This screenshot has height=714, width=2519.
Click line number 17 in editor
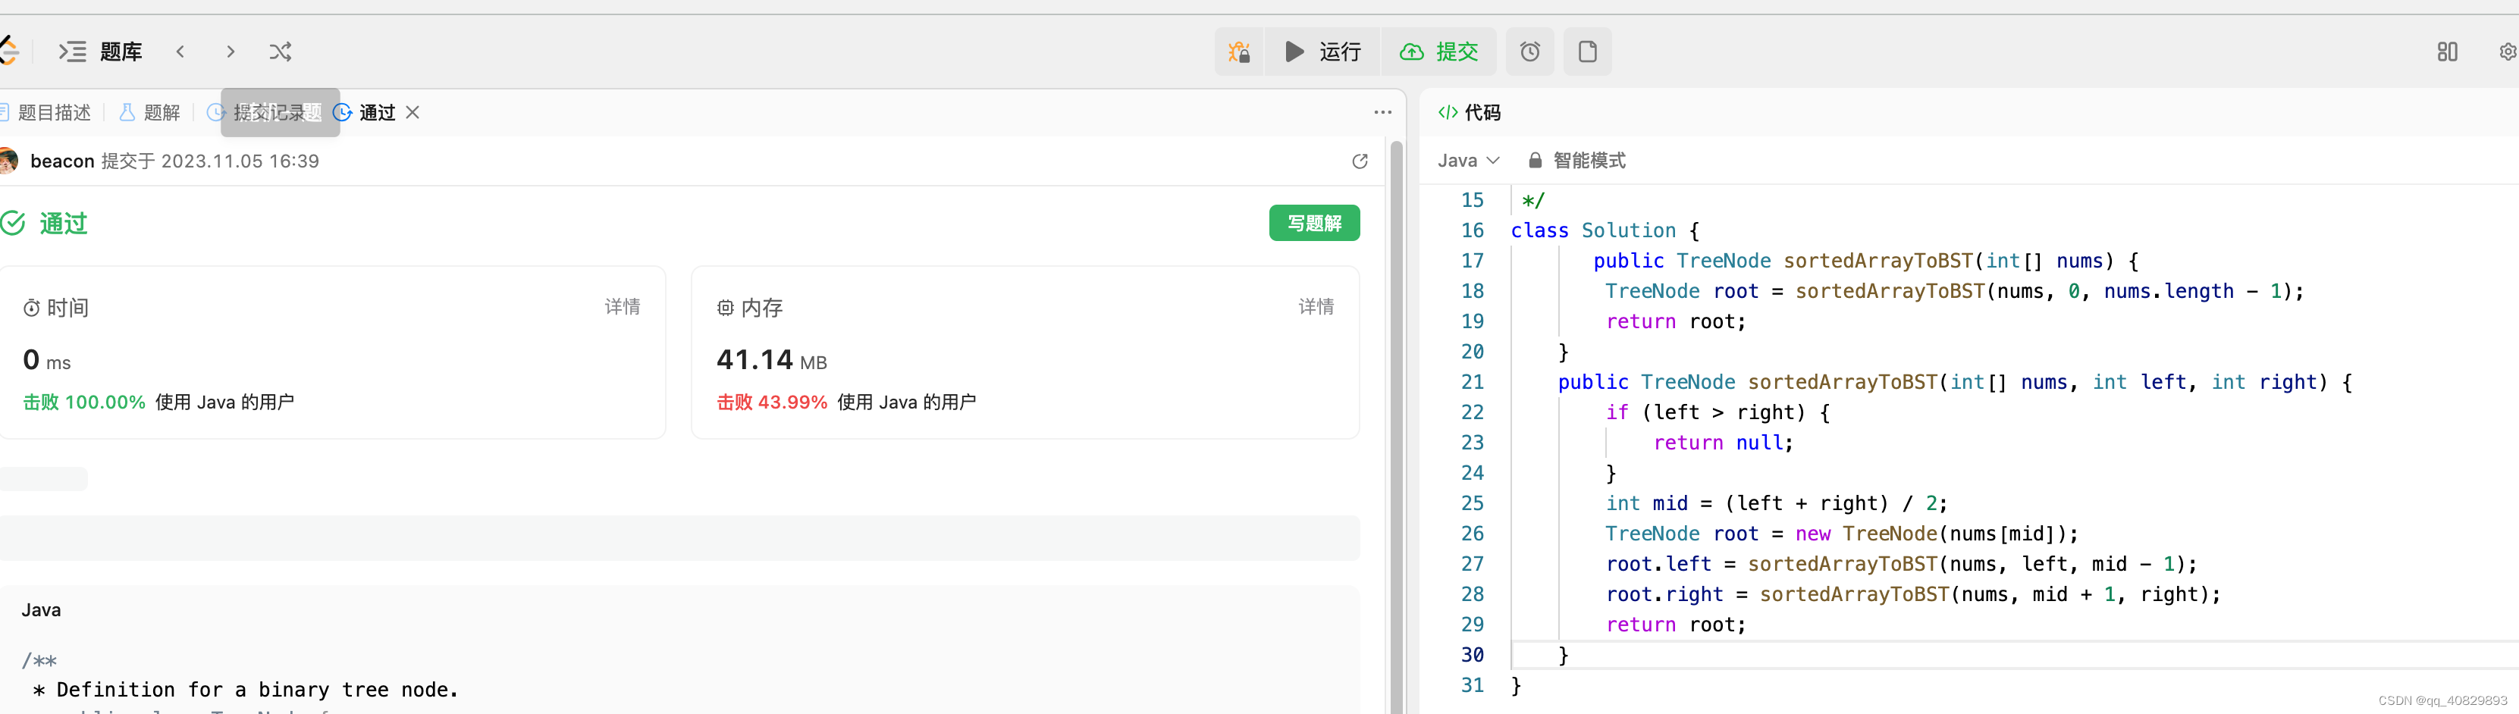1472,261
